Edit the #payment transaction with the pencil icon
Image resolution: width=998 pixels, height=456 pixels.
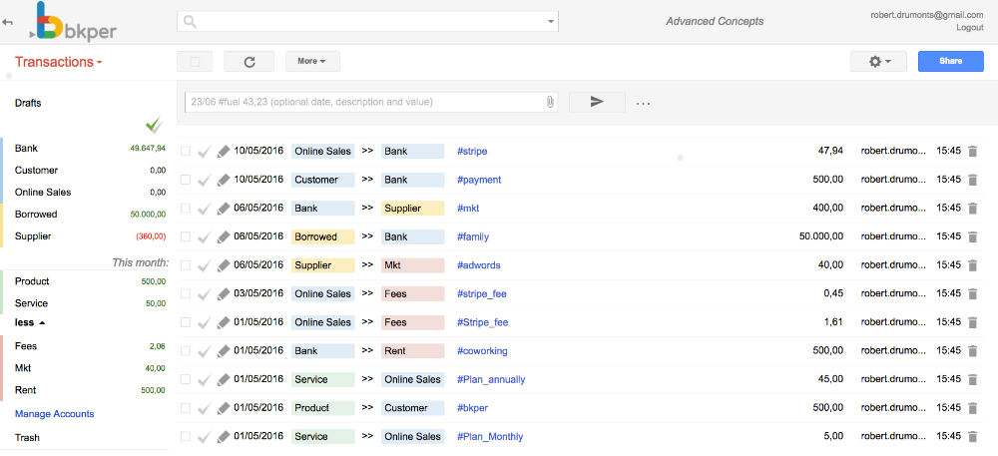pos(223,180)
